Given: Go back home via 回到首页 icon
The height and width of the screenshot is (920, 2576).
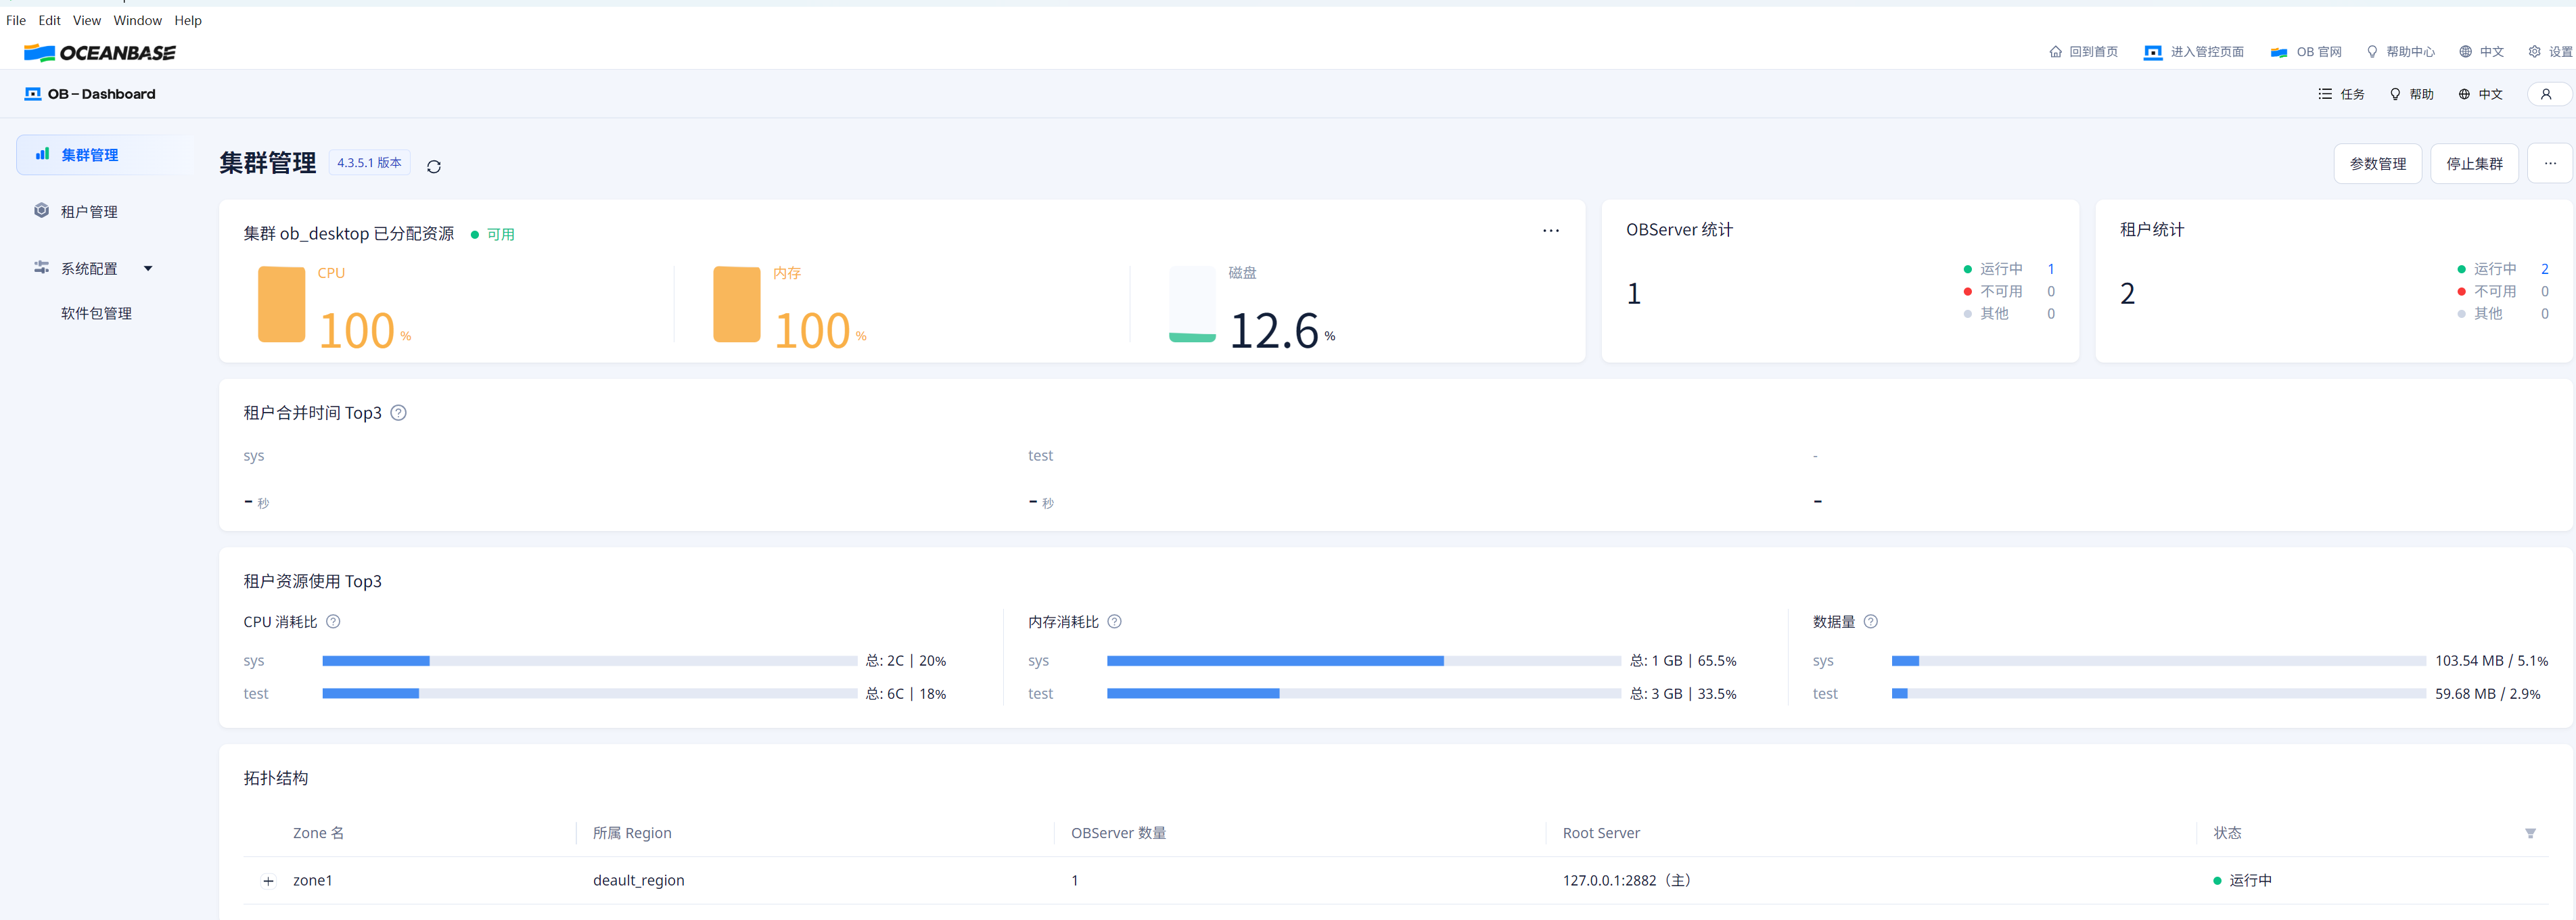Looking at the screenshot, I should click(2055, 52).
